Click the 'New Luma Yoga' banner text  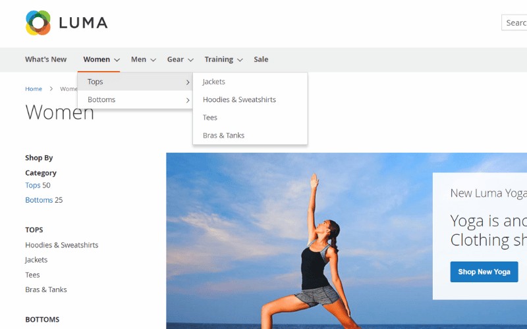[488, 193]
